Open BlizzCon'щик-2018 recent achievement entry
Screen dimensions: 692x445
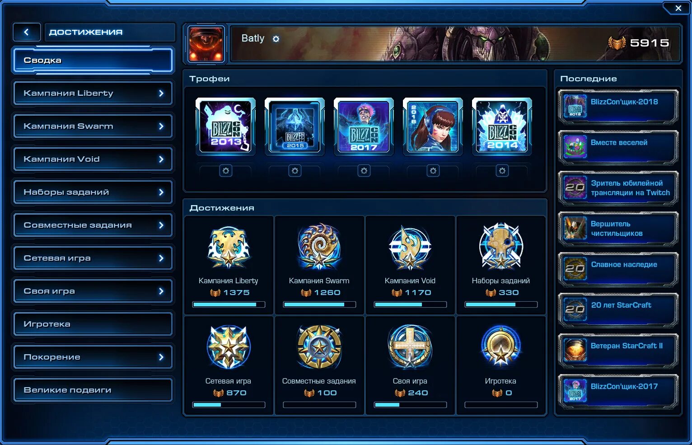[x=618, y=107]
